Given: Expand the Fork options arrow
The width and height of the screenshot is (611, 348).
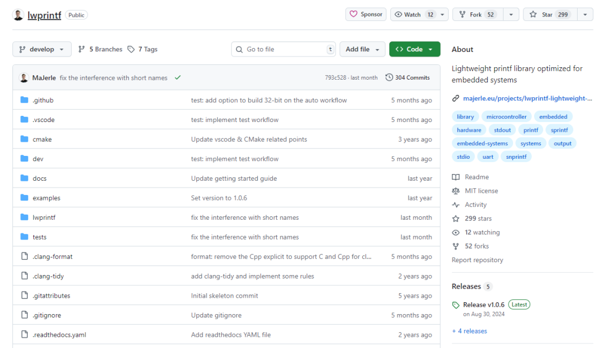Looking at the screenshot, I should (511, 15).
